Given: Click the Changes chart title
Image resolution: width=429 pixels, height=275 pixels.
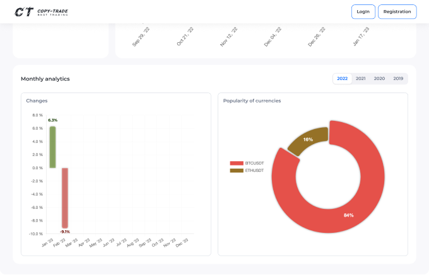Looking at the screenshot, I should coord(37,101).
